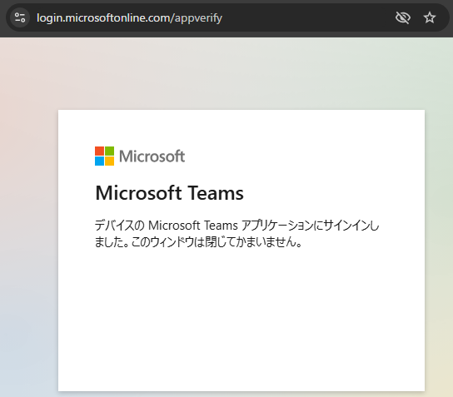
Task: Click the Microsoft four-square logo
Action: [x=105, y=156]
